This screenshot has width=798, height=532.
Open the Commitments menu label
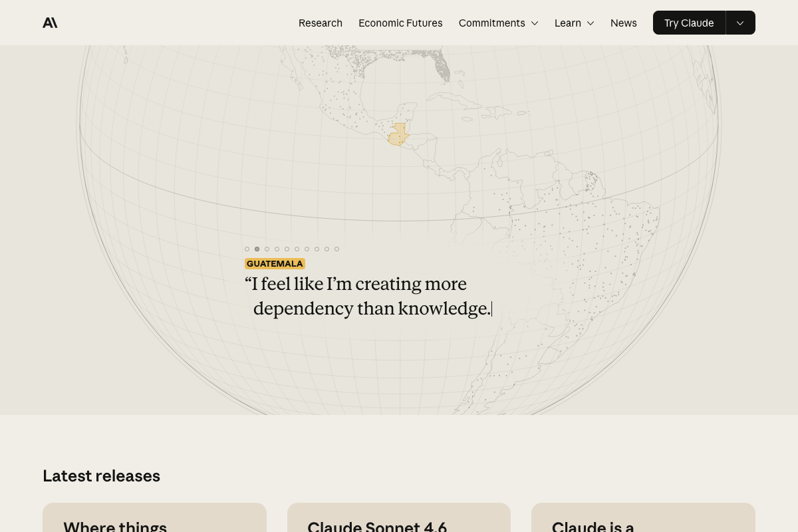(x=492, y=23)
